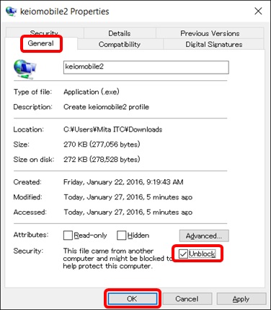Open the Details tab

pos(120,33)
